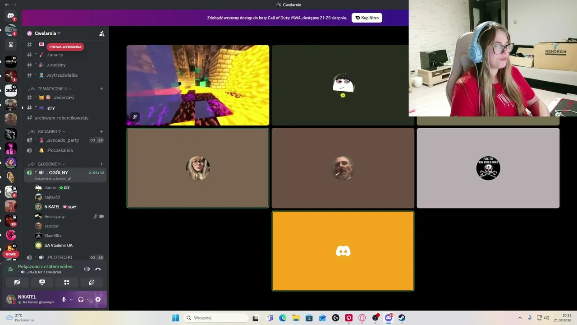Open Task View from the taskbar
The width and height of the screenshot is (577, 325).
(256, 318)
